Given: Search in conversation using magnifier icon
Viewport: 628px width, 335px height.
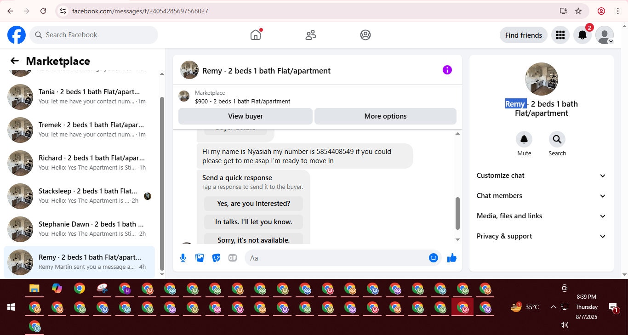Looking at the screenshot, I should tap(557, 139).
